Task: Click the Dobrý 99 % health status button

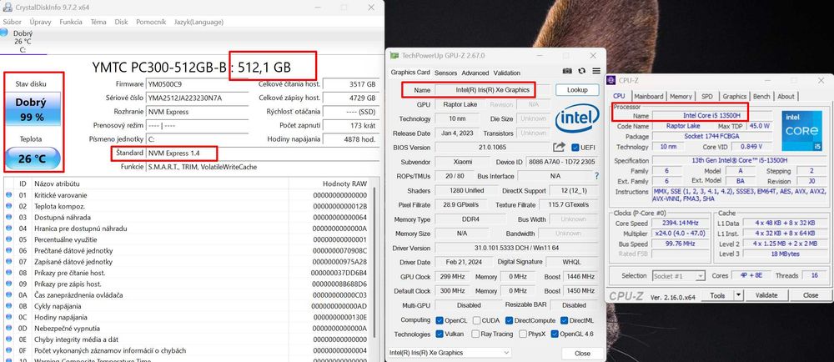Action: coord(33,108)
